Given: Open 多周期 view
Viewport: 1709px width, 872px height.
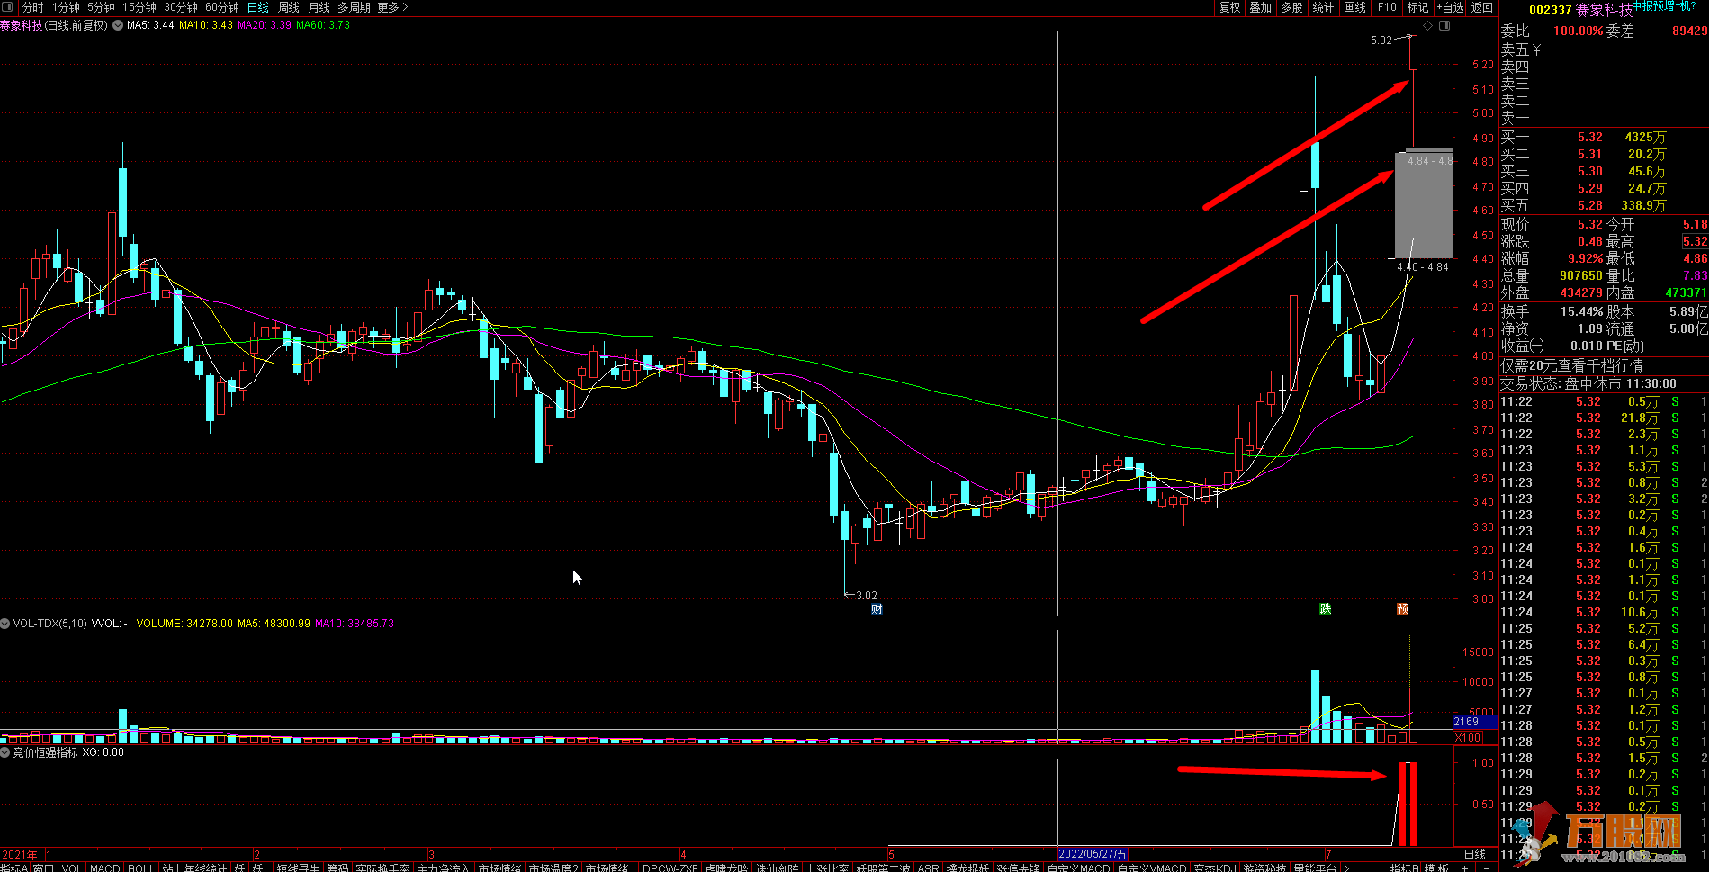Looking at the screenshot, I should (x=354, y=7).
